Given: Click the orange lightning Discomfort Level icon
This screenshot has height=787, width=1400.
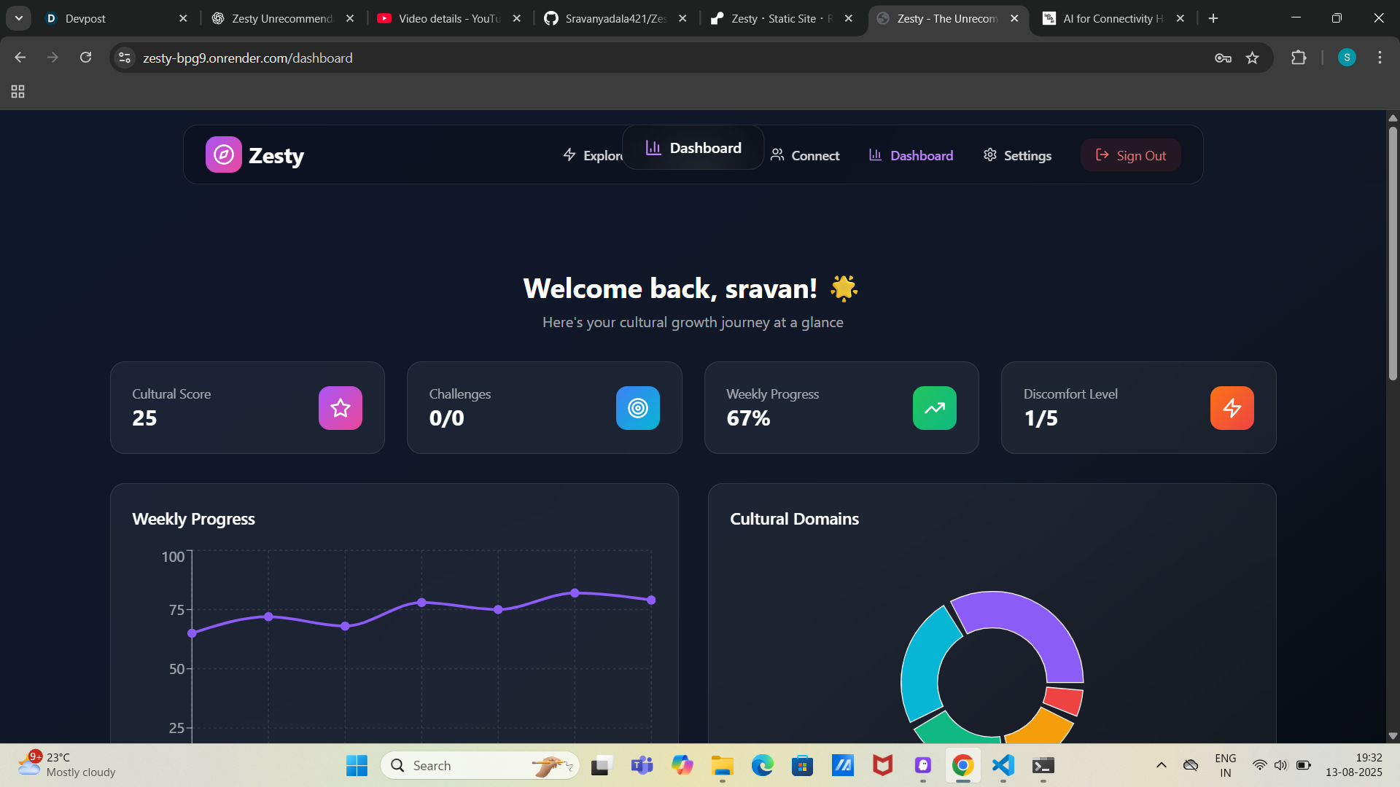Looking at the screenshot, I should pyautogui.click(x=1232, y=408).
